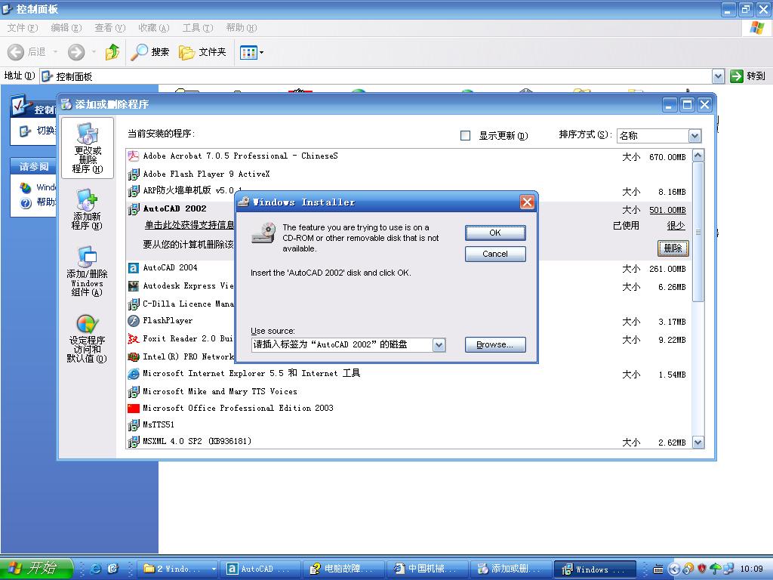Click the 开始 start button
The image size is (773, 580).
pyautogui.click(x=36, y=569)
